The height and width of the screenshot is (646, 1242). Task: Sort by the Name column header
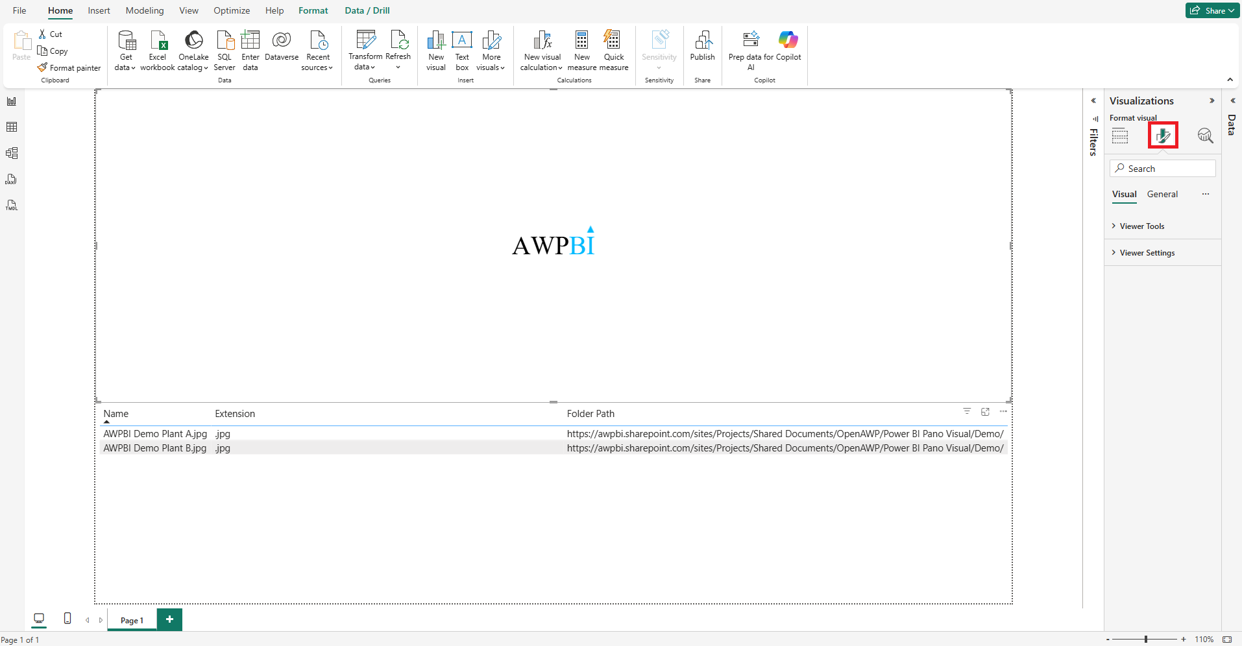coord(116,414)
